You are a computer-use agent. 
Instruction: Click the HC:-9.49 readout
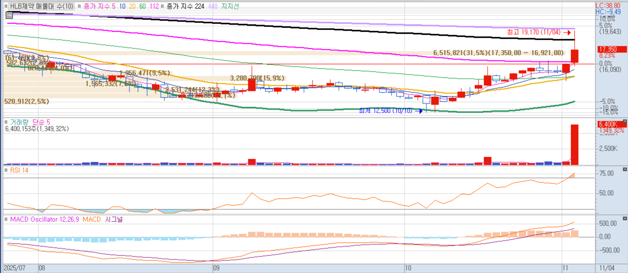click(x=608, y=12)
